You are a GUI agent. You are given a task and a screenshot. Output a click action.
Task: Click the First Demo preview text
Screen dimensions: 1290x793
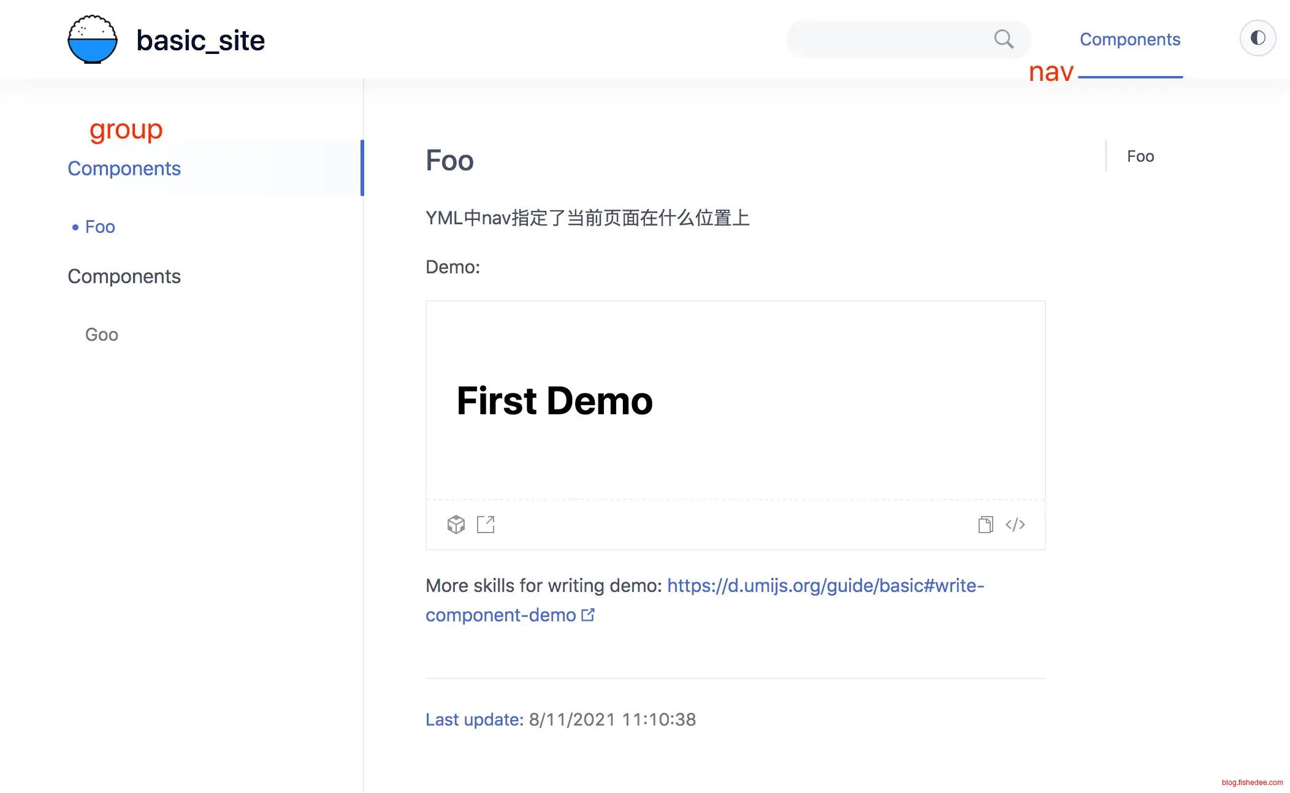pos(554,401)
